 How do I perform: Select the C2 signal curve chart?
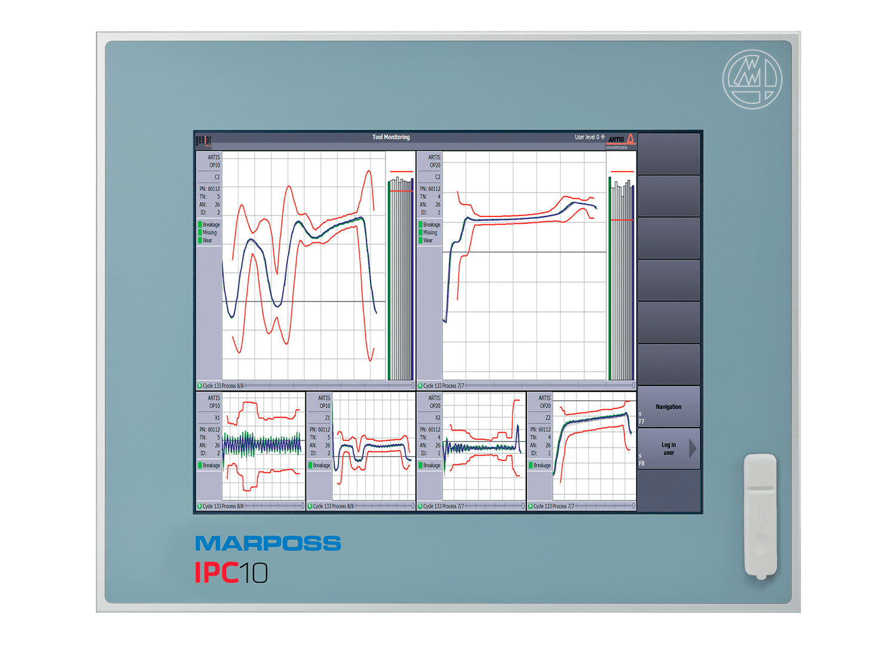524,266
